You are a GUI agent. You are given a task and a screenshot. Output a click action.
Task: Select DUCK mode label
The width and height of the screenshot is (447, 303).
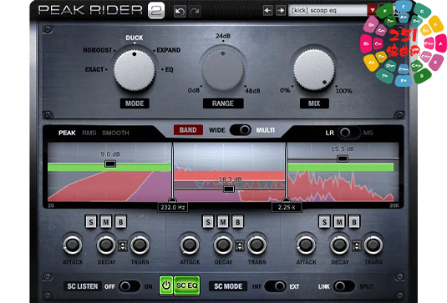(x=135, y=38)
